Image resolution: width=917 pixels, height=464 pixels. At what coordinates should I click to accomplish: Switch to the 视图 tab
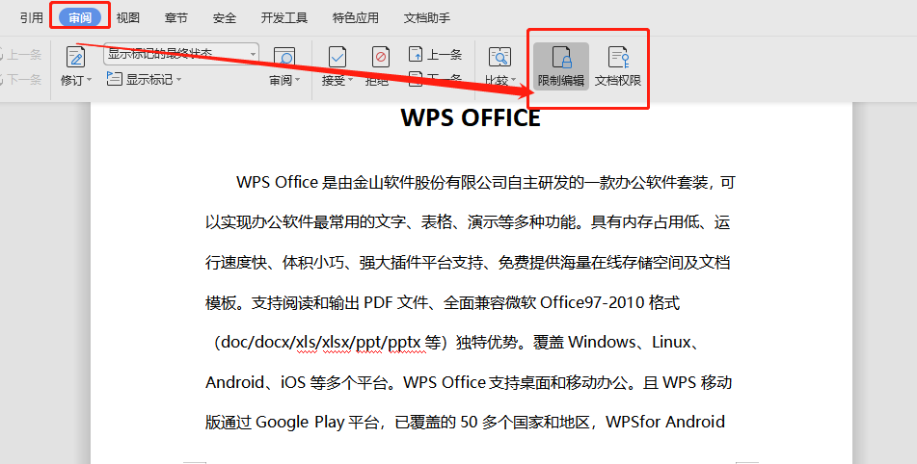(x=127, y=18)
